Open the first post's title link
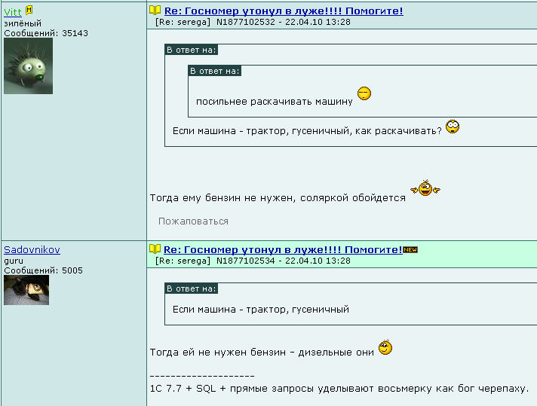537x406 pixels. click(x=284, y=11)
